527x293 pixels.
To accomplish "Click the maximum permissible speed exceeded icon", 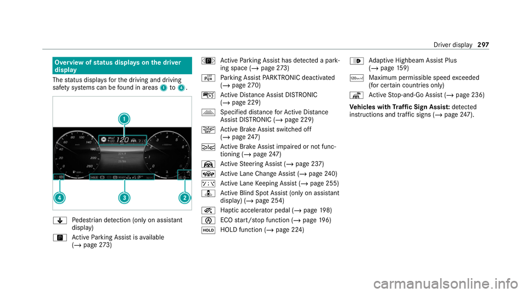I will click(357, 78).
